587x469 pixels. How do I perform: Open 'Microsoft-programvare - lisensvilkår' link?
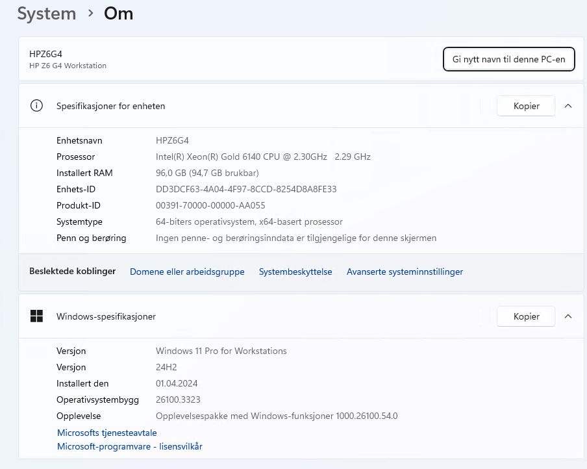pos(130,446)
